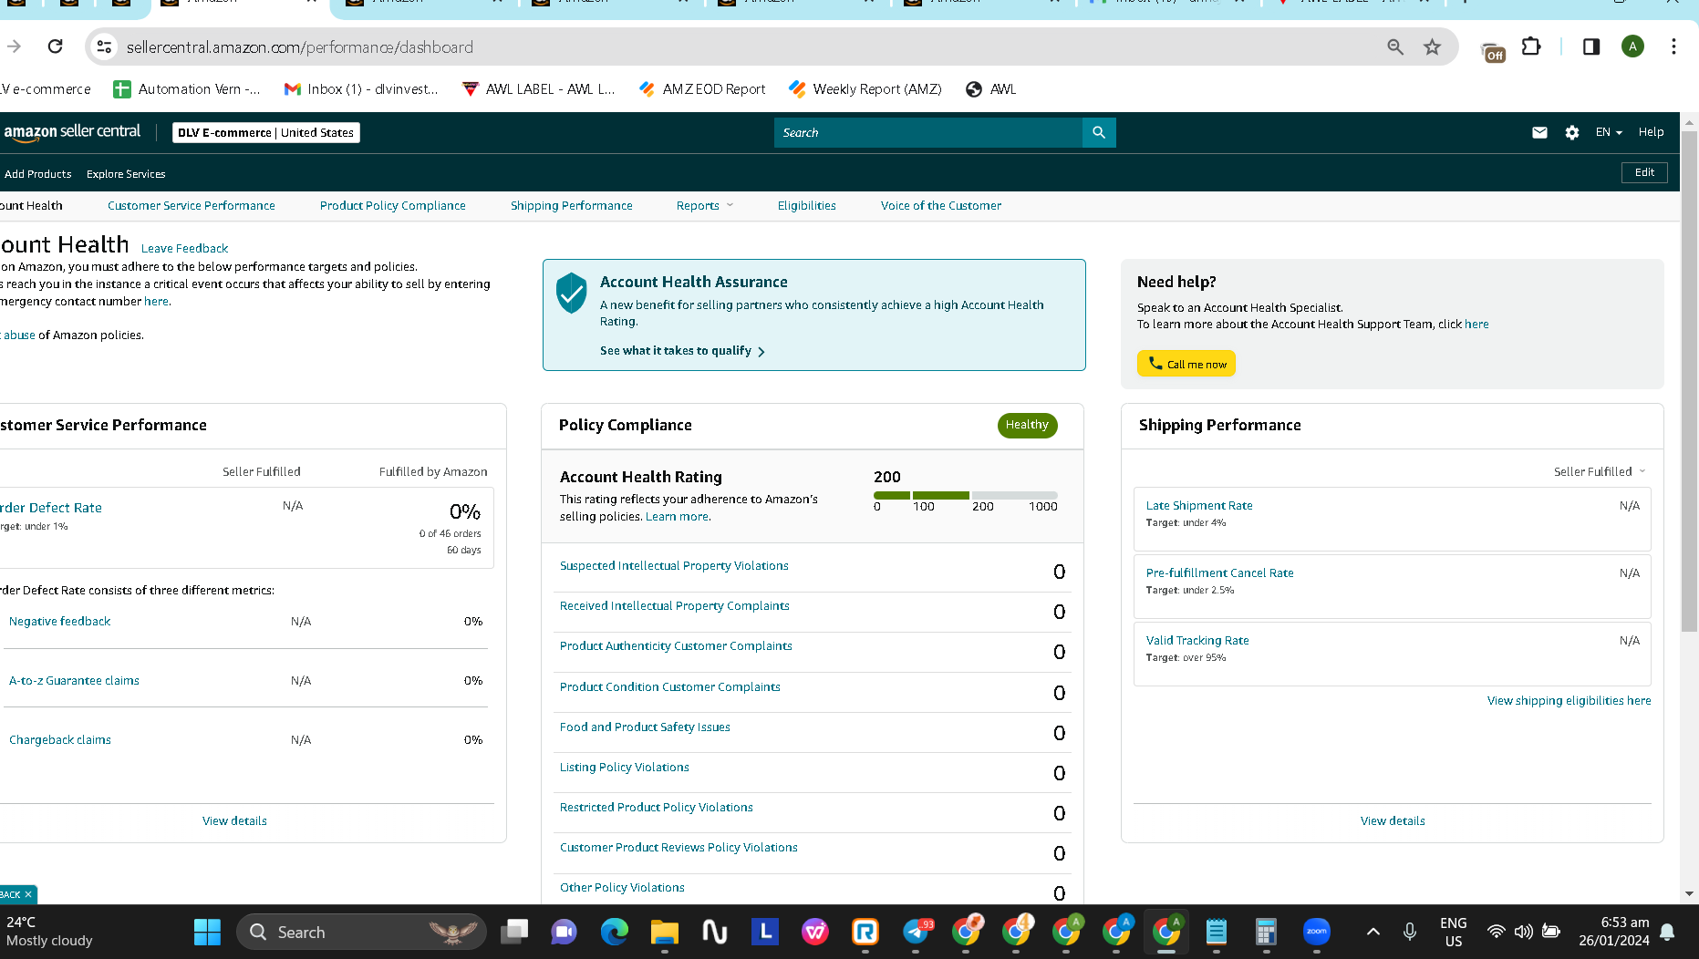Viewport: 1699px width, 959px height.
Task: Expand the Reports dropdown menu
Action: tap(705, 206)
